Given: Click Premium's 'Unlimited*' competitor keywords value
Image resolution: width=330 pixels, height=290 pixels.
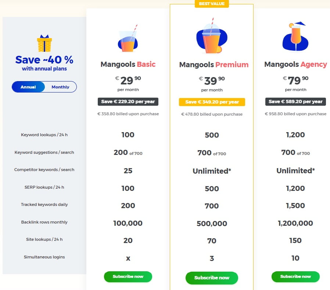Looking at the screenshot, I should 212,171.
